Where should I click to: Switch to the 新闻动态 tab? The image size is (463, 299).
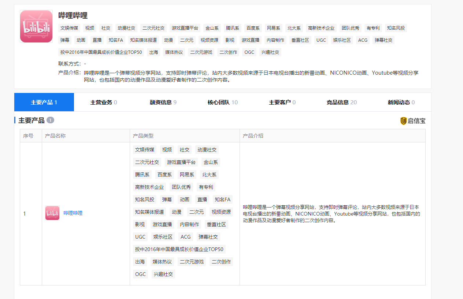(401, 102)
